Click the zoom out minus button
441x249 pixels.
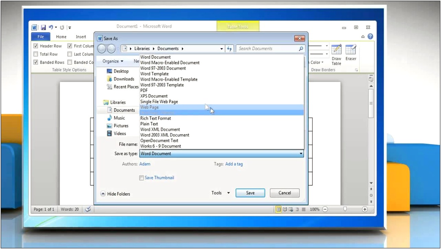[x=325, y=209]
